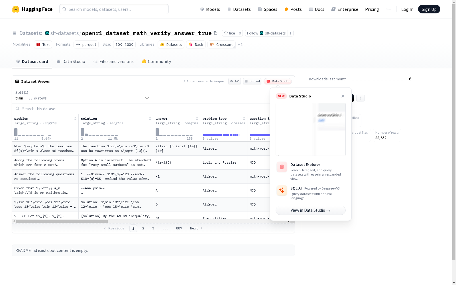The image size is (456, 285).
Task: Open Posts in the top navigation
Action: [x=293, y=9]
